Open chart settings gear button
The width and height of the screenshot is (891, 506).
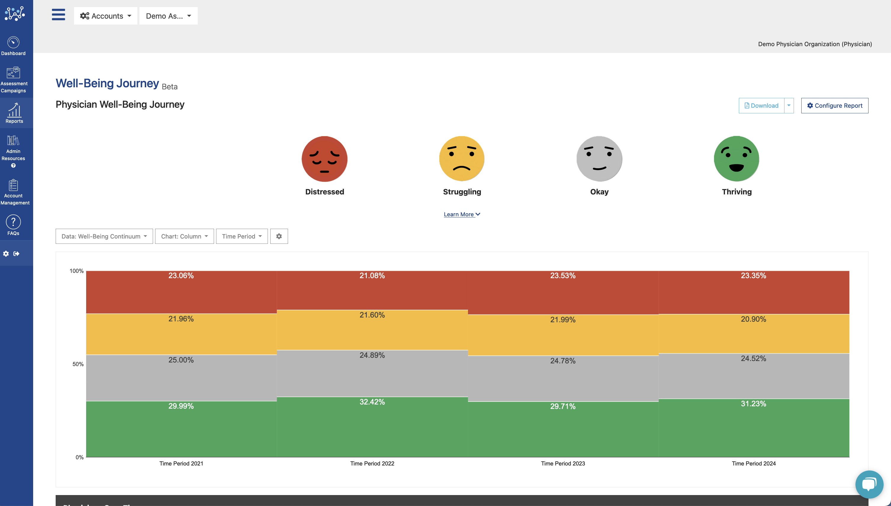click(279, 236)
